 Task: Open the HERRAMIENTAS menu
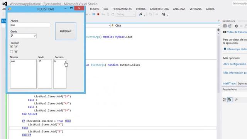pyautogui.click(x=122, y=9)
